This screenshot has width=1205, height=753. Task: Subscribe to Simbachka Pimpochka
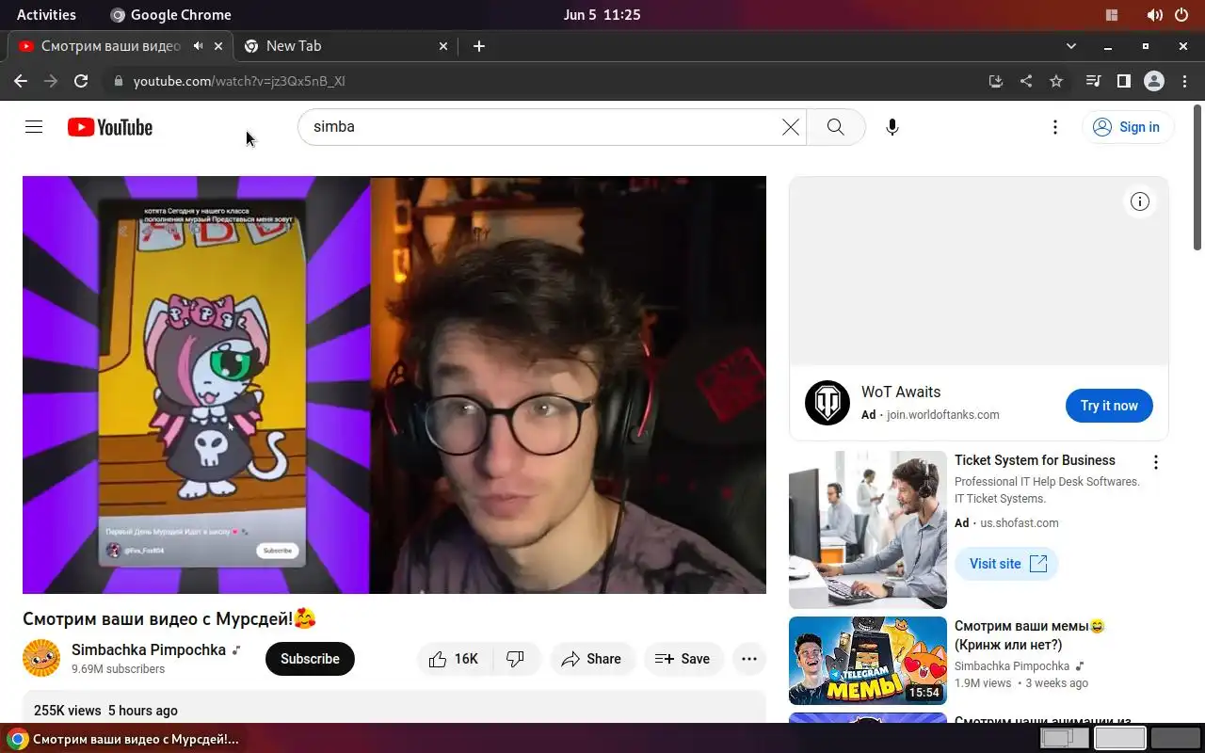(x=310, y=659)
